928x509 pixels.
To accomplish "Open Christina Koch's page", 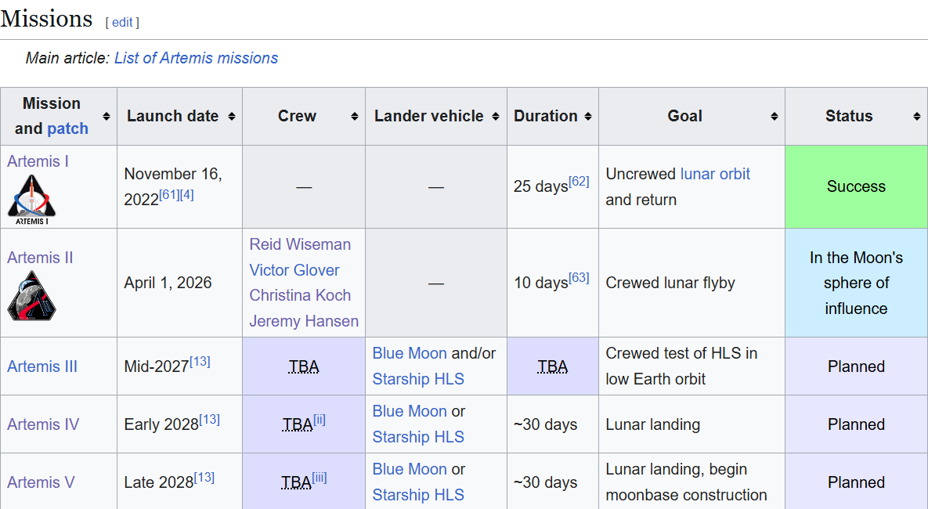I will pos(300,295).
